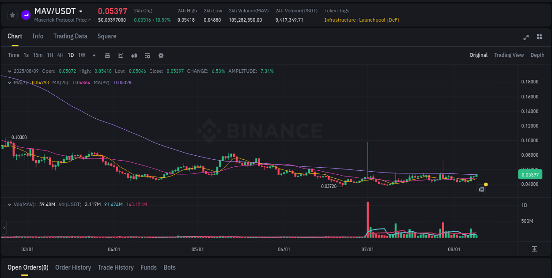Switch chart mode to Trading View
552x278 pixels.
coord(509,55)
